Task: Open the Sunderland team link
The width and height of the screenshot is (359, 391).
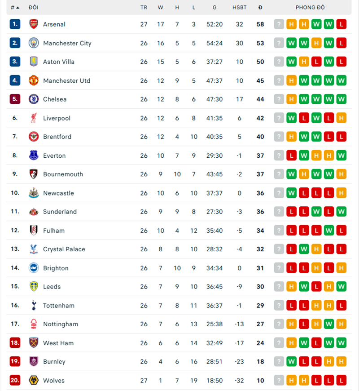Action: (60, 212)
